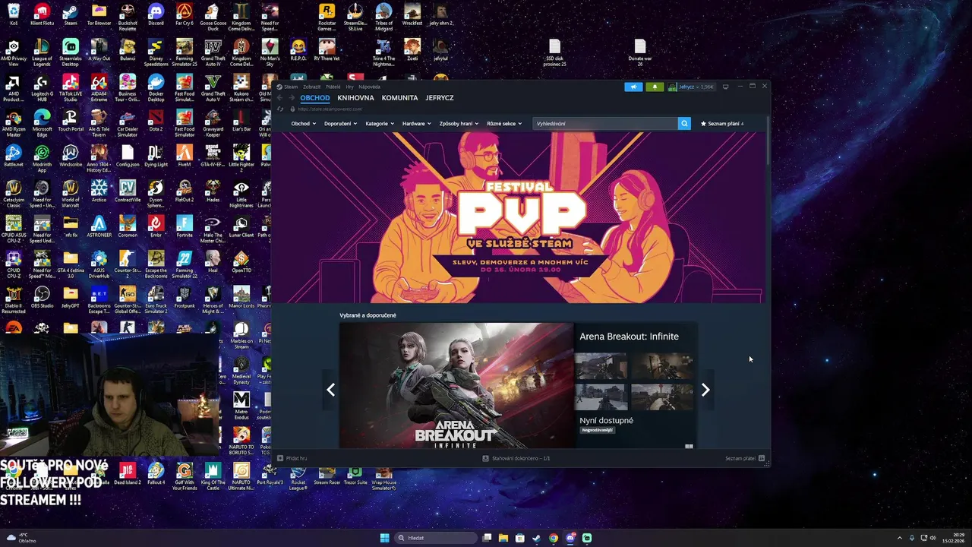Open the Přátelé menu
The image size is (972, 547).
point(333,87)
